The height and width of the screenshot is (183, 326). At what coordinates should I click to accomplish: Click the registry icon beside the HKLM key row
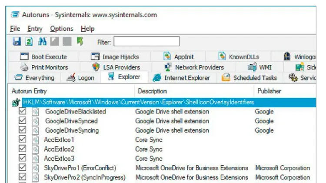16,102
